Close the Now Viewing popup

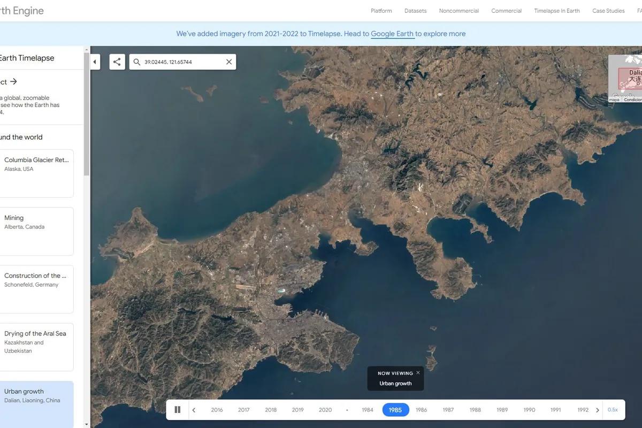(x=418, y=372)
